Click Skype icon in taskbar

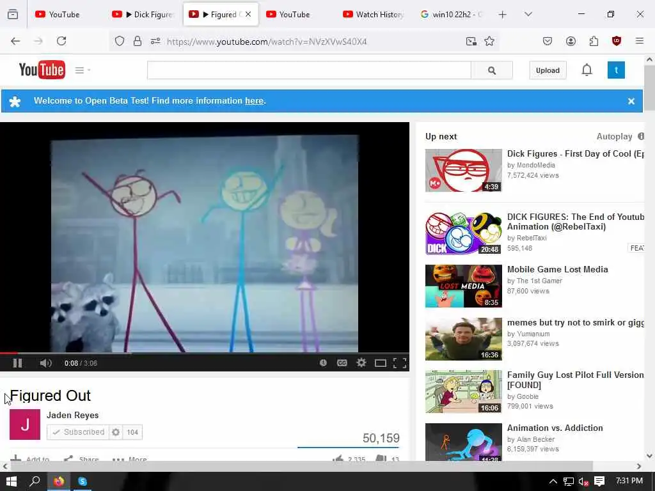tap(83, 481)
